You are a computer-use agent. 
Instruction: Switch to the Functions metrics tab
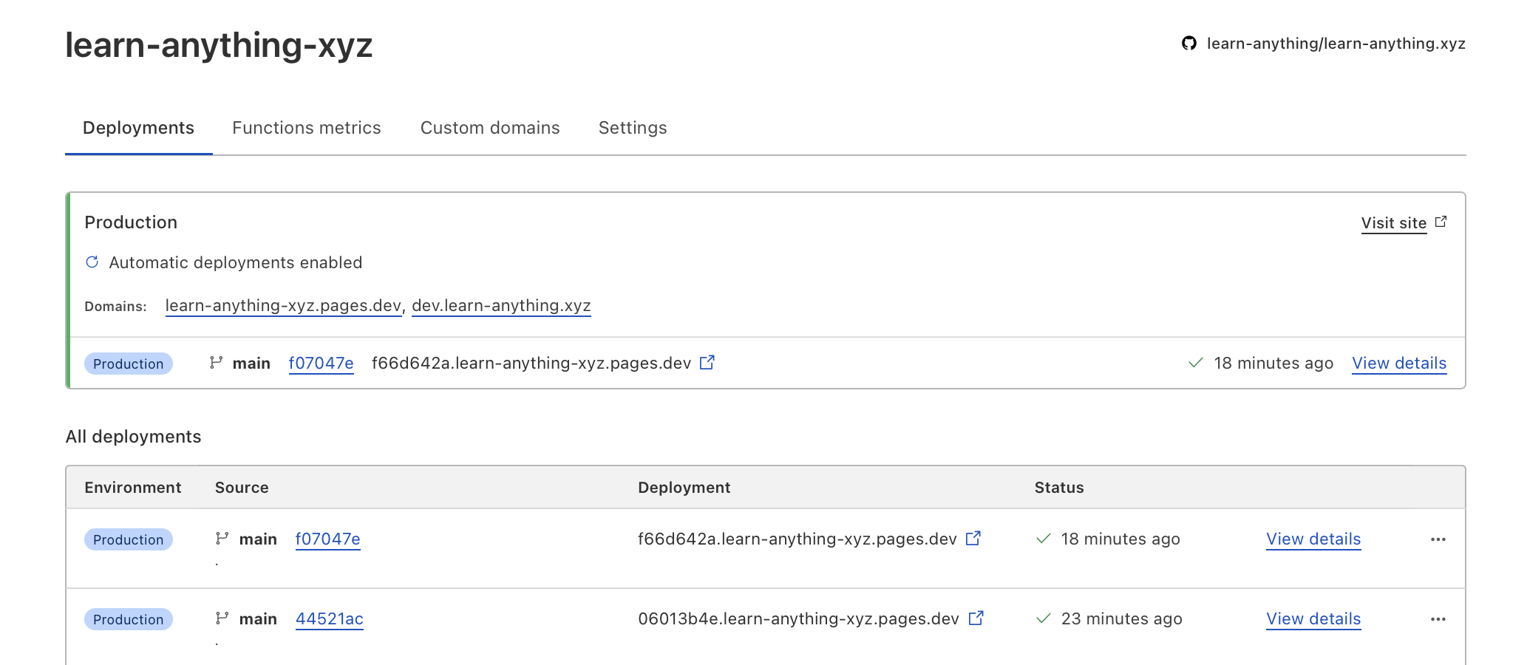[307, 128]
